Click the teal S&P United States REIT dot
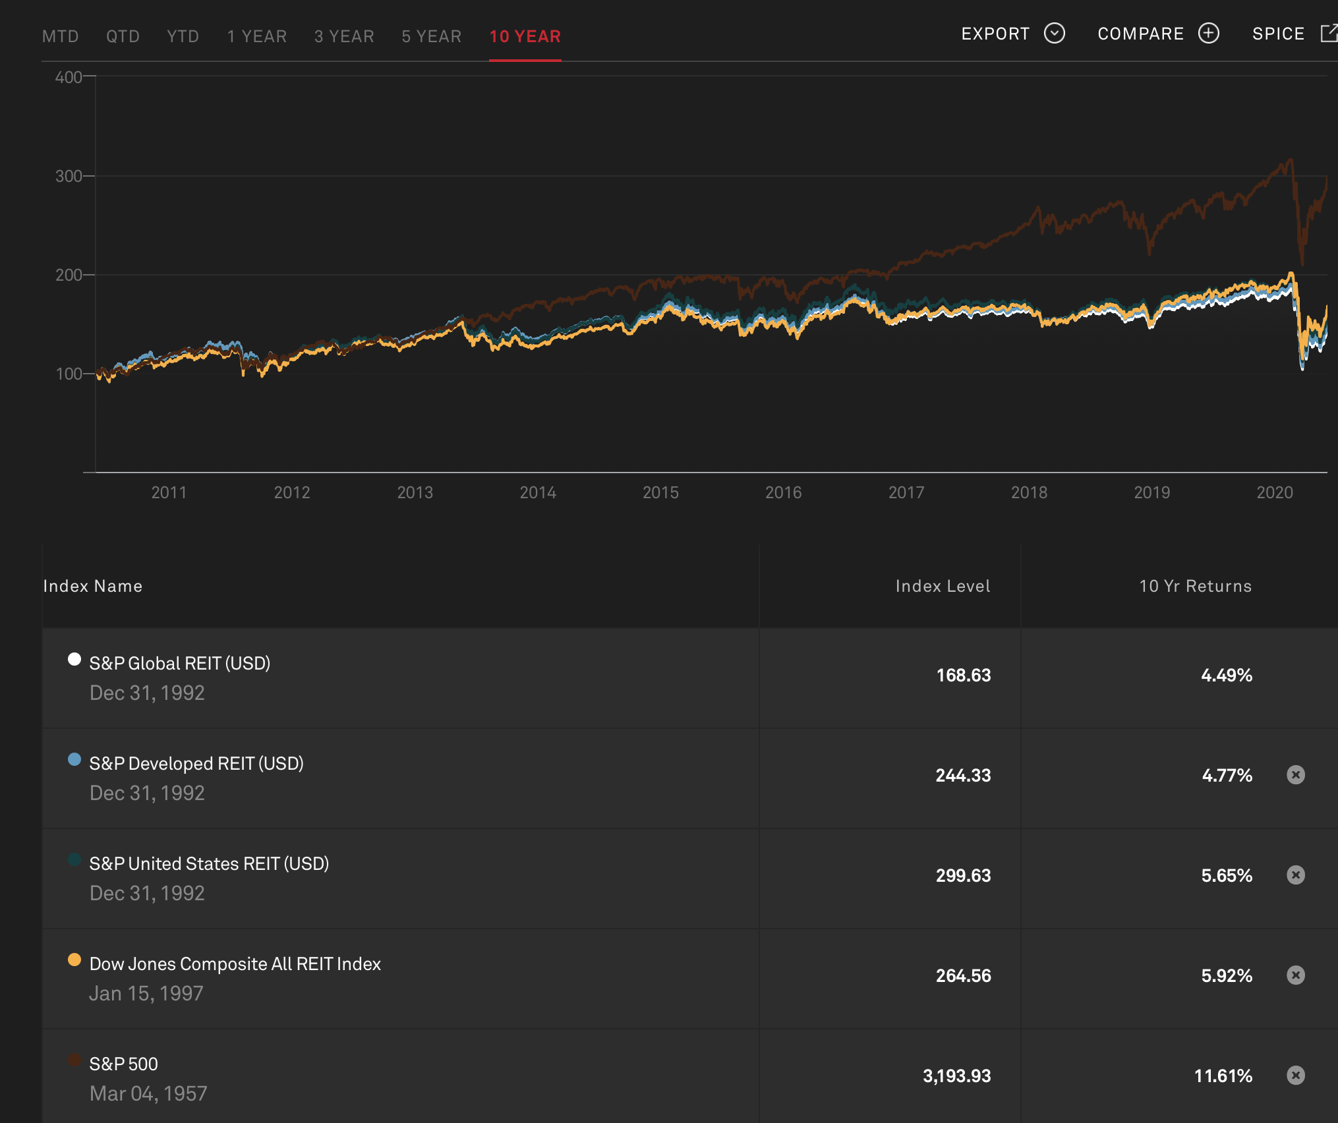The image size is (1338, 1123). [74, 859]
